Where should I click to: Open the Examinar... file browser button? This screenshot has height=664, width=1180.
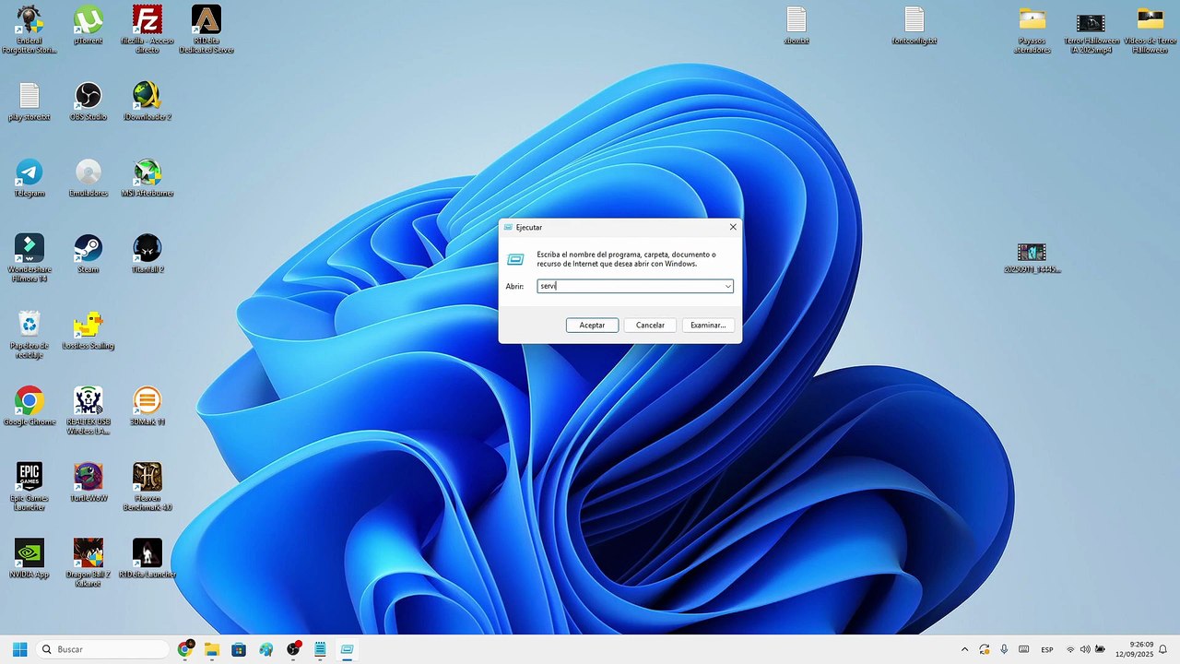(x=708, y=325)
